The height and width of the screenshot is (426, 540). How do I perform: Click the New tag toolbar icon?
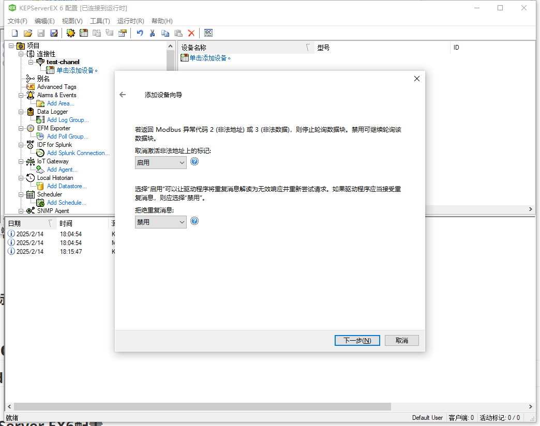click(110, 33)
